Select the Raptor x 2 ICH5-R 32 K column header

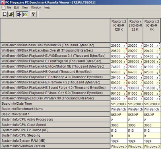pyautogui.click(x=135, y=30)
